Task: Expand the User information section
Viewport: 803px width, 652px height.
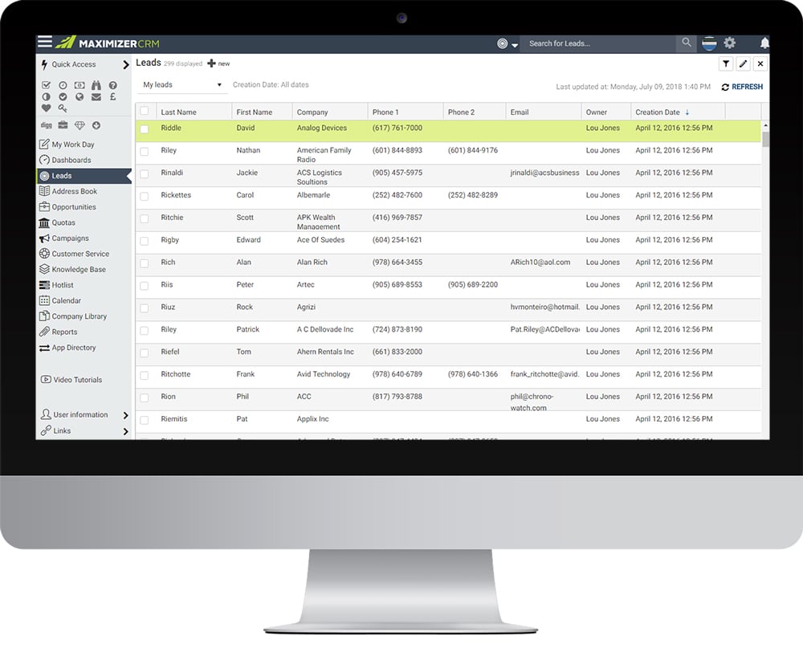Action: (126, 415)
